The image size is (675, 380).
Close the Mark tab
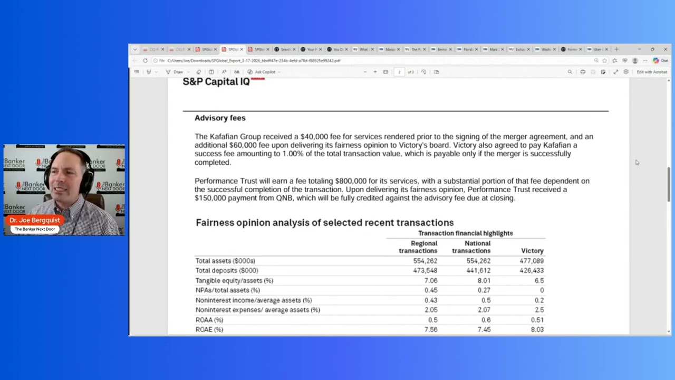click(x=502, y=49)
